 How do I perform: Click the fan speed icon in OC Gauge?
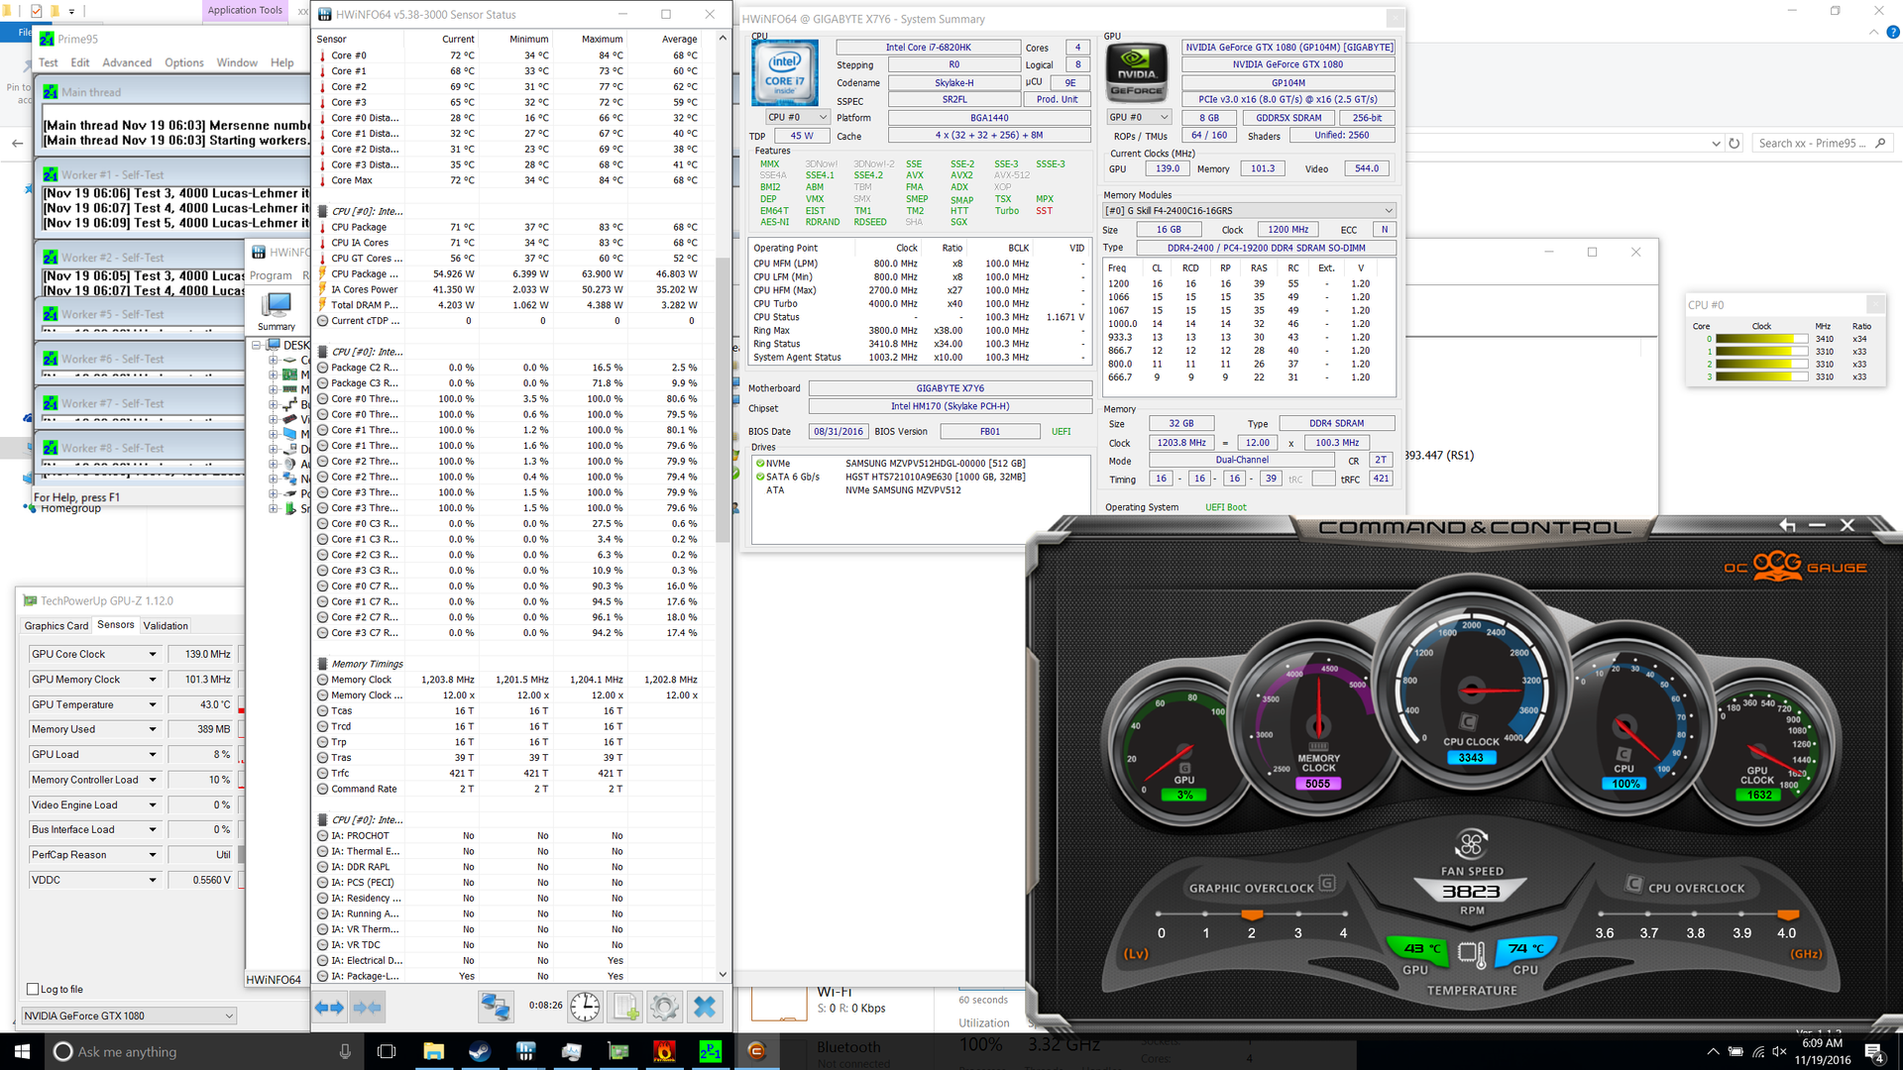[x=1471, y=844]
